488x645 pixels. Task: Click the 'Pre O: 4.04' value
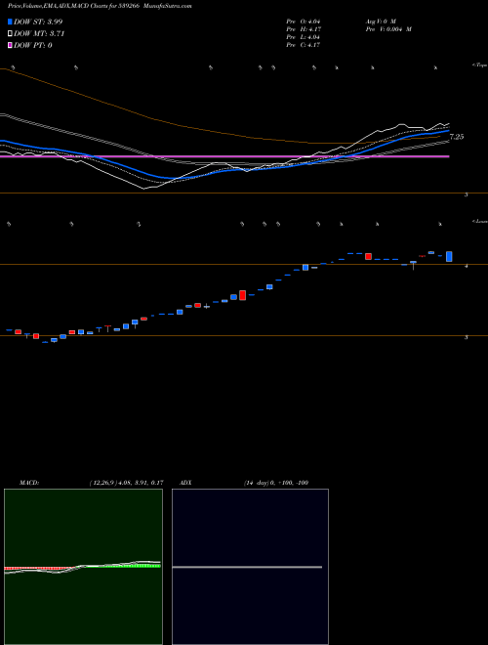(304, 21)
